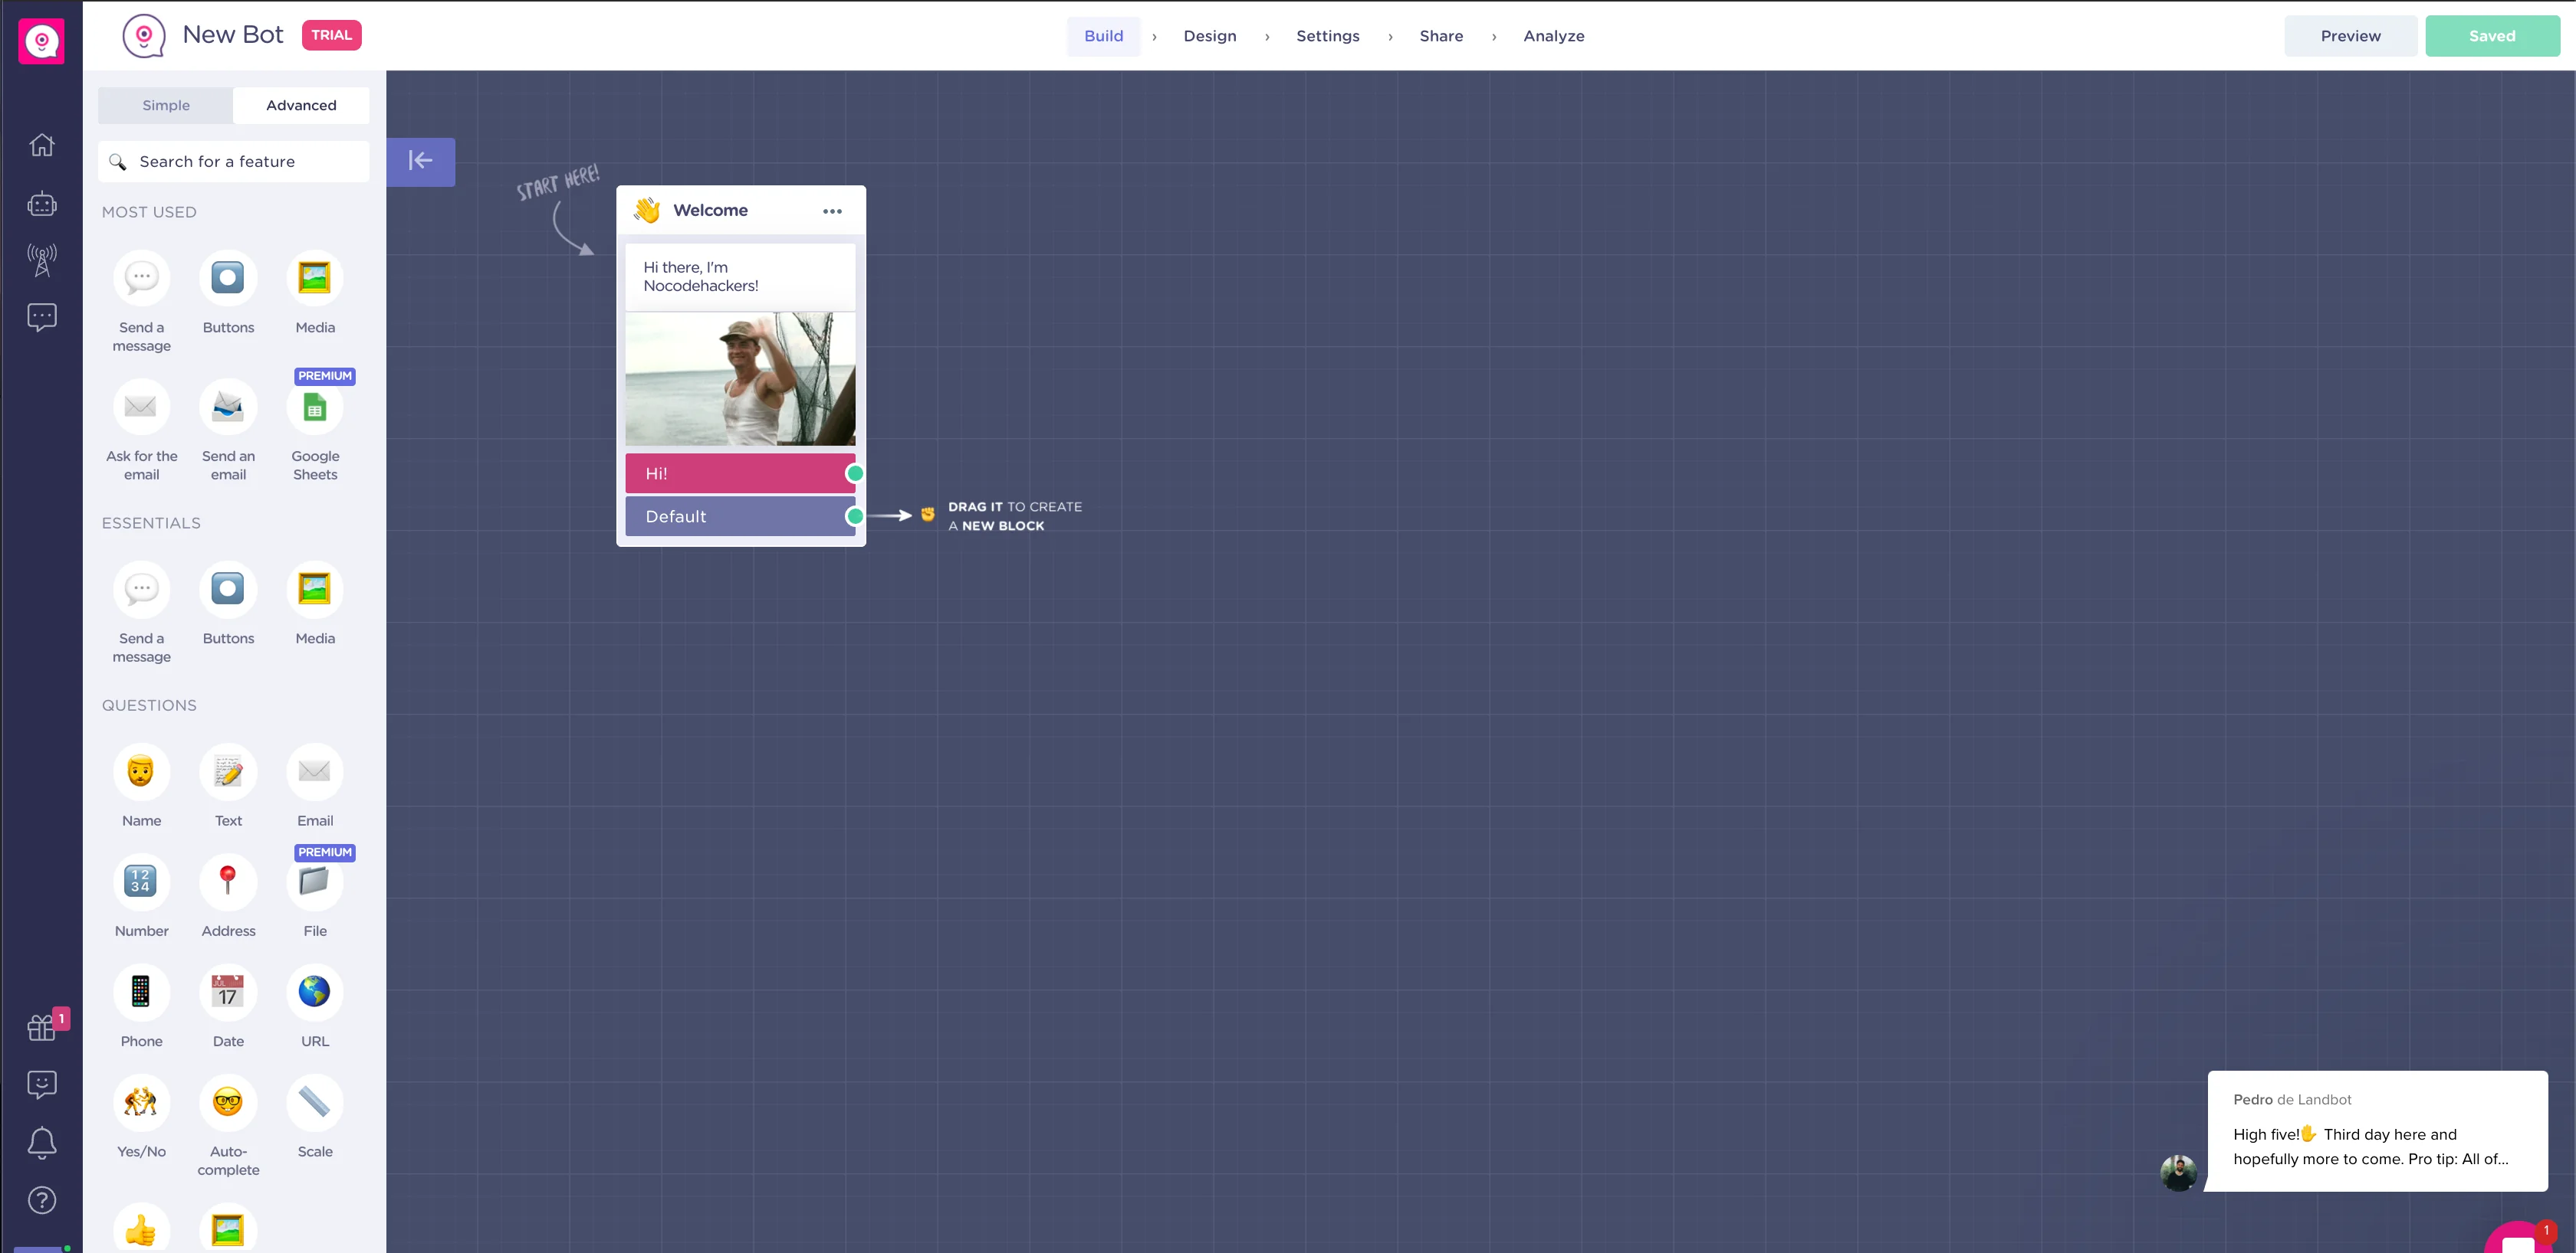This screenshot has height=1253, width=2576.
Task: Click the help question mark icon
Action: (42, 1200)
